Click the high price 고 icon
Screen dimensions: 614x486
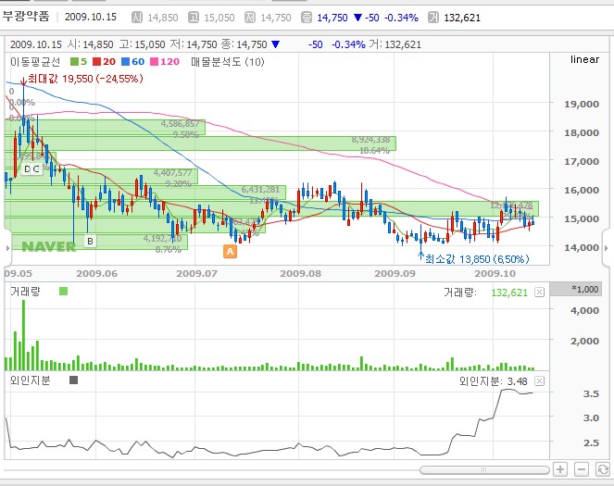pos(194,18)
